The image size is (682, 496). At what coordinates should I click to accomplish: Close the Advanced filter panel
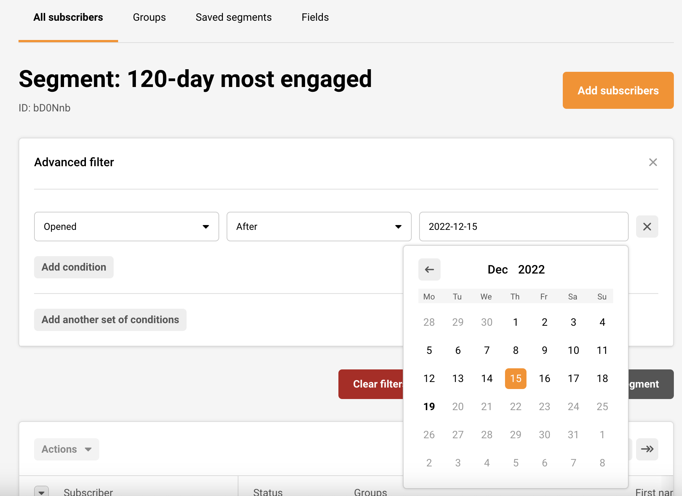click(x=653, y=162)
